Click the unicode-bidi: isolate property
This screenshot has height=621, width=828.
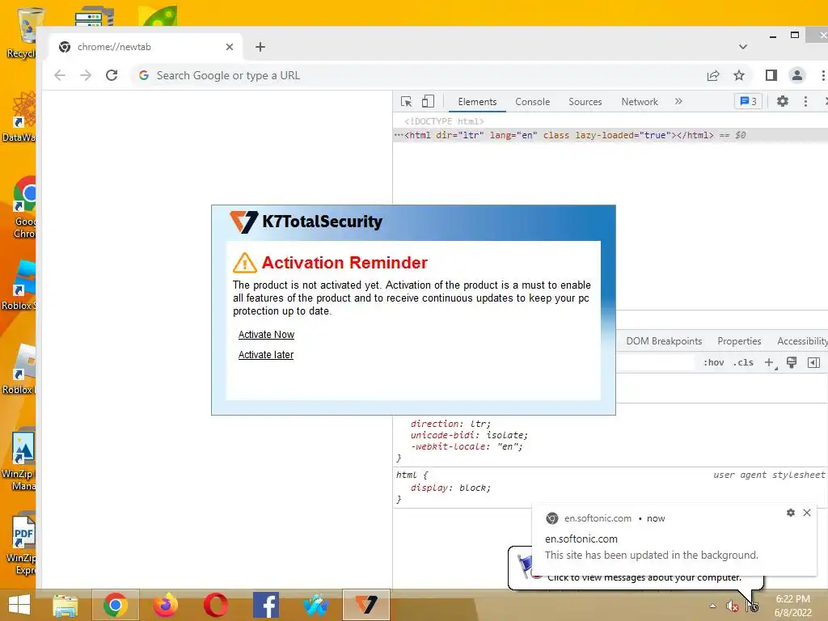(469, 435)
